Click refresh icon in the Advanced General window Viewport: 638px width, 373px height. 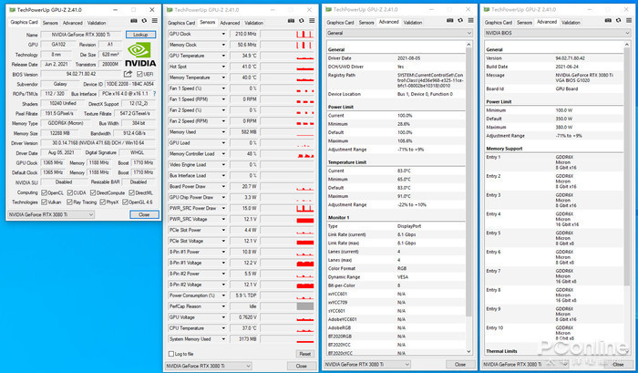tap(460, 20)
